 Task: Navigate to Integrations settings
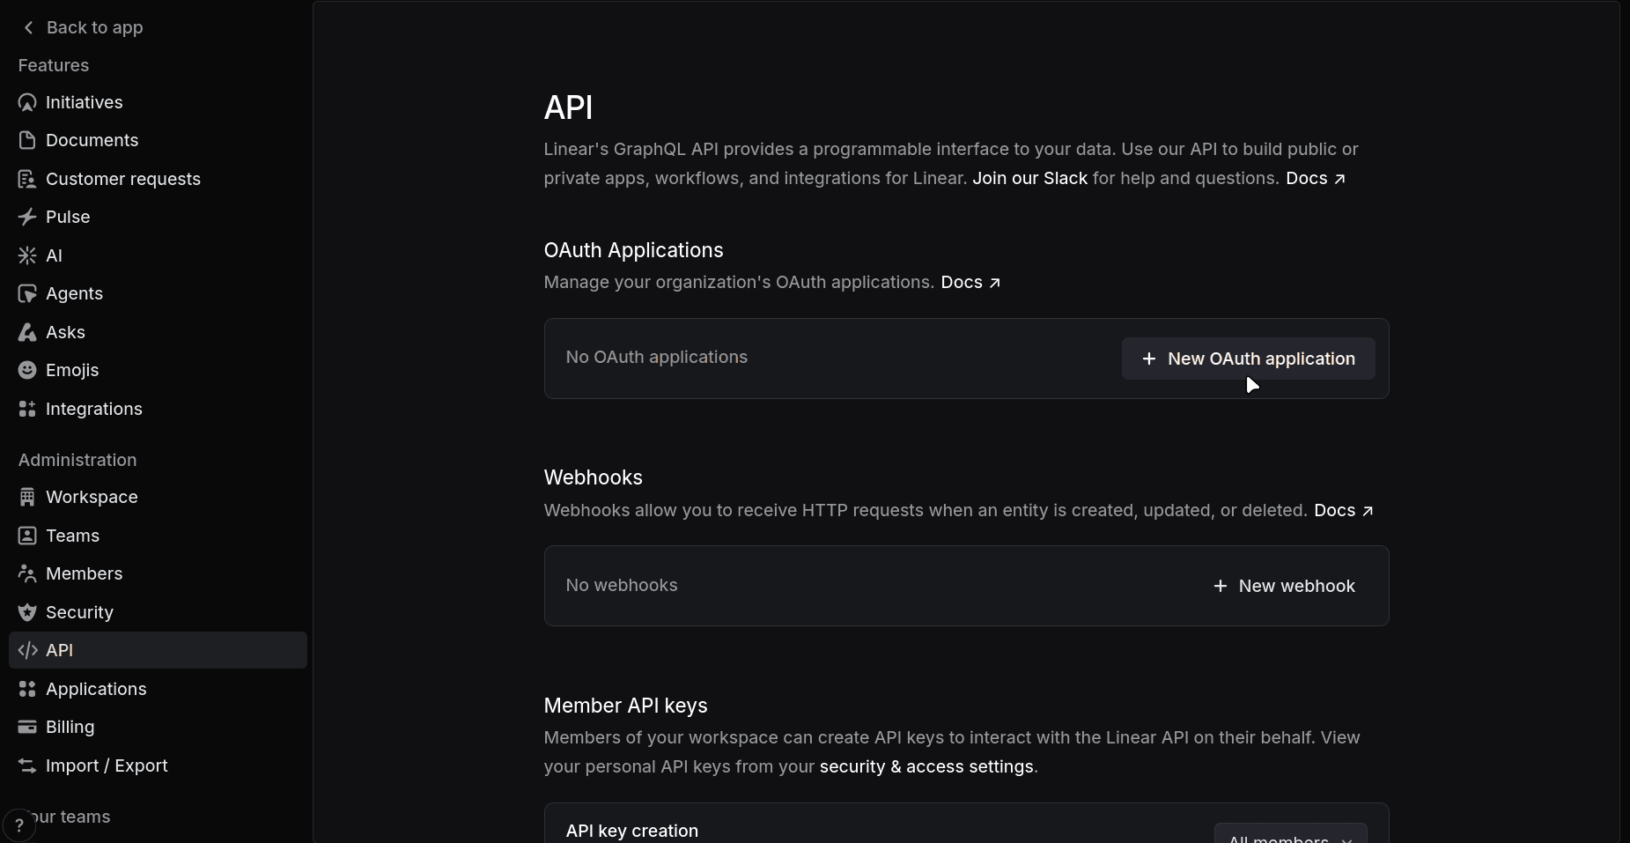(x=158, y=409)
